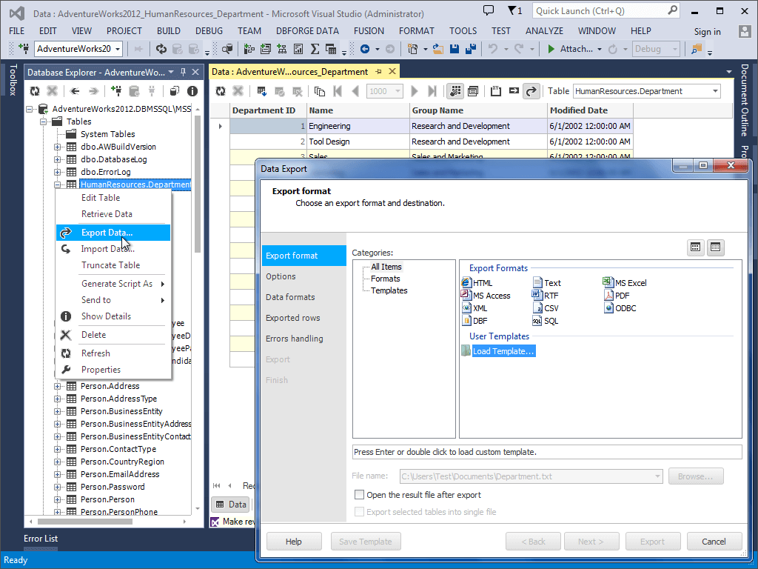Viewport: 758px width, 569px height.
Task: Refresh data in the data editor toolbar
Action: click(x=221, y=91)
